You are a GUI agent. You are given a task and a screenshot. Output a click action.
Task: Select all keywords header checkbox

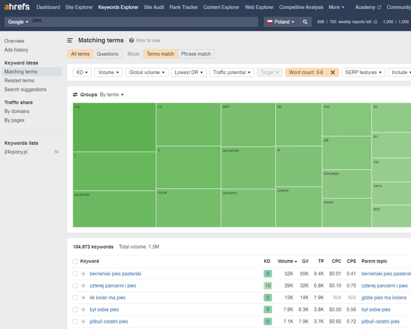pos(75,261)
